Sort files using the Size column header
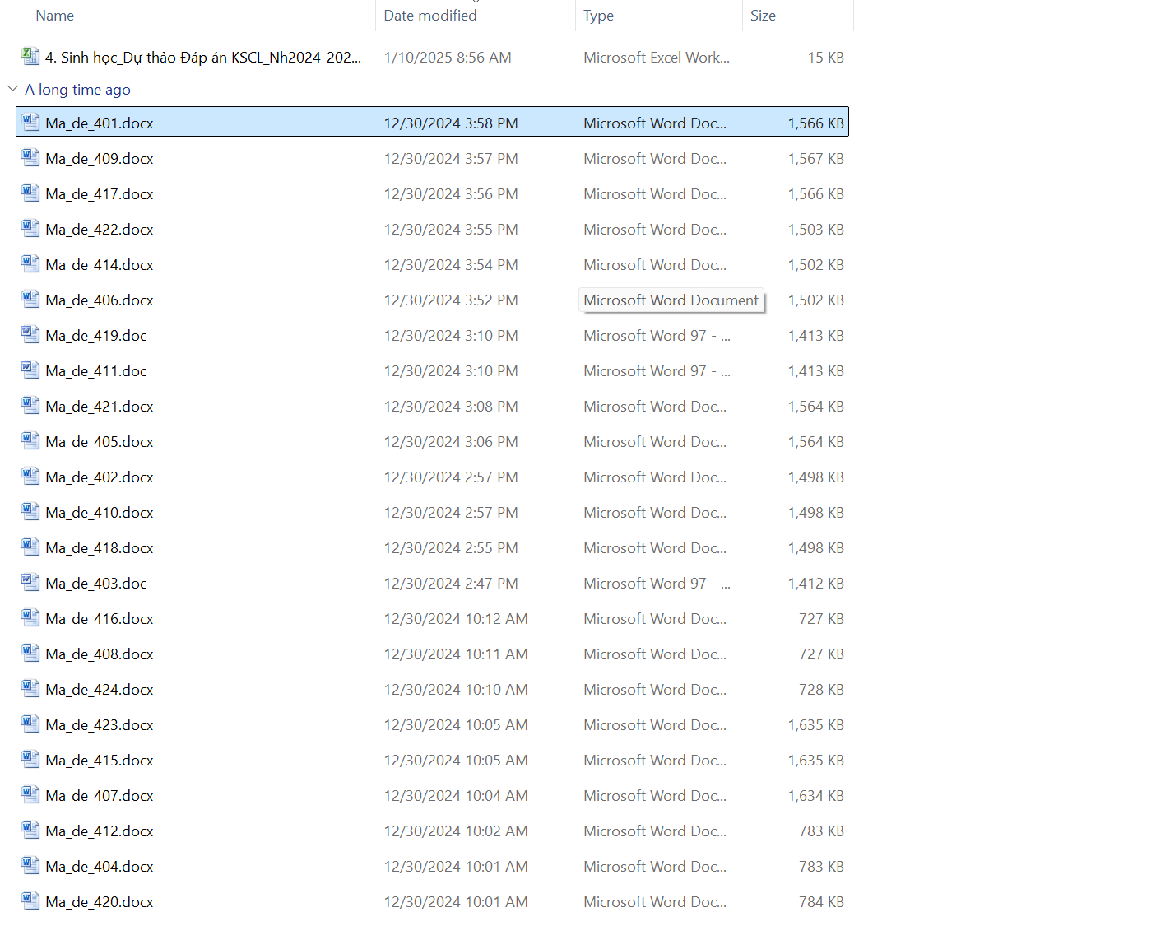Screen dimensions: 1170x926 coord(763,16)
